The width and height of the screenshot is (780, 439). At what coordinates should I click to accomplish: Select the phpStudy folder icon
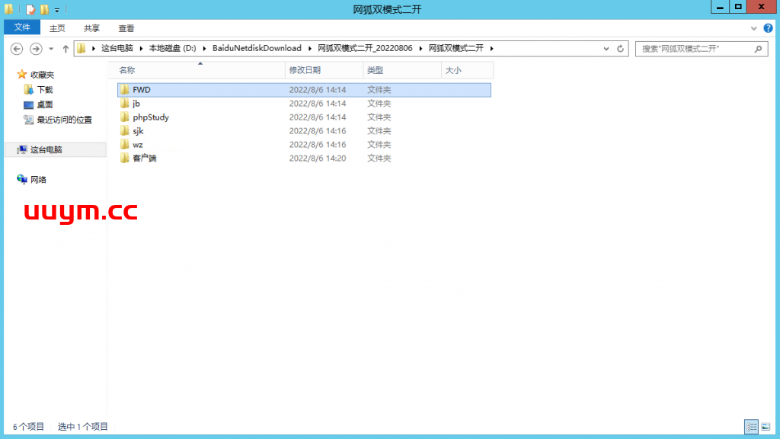click(x=124, y=117)
